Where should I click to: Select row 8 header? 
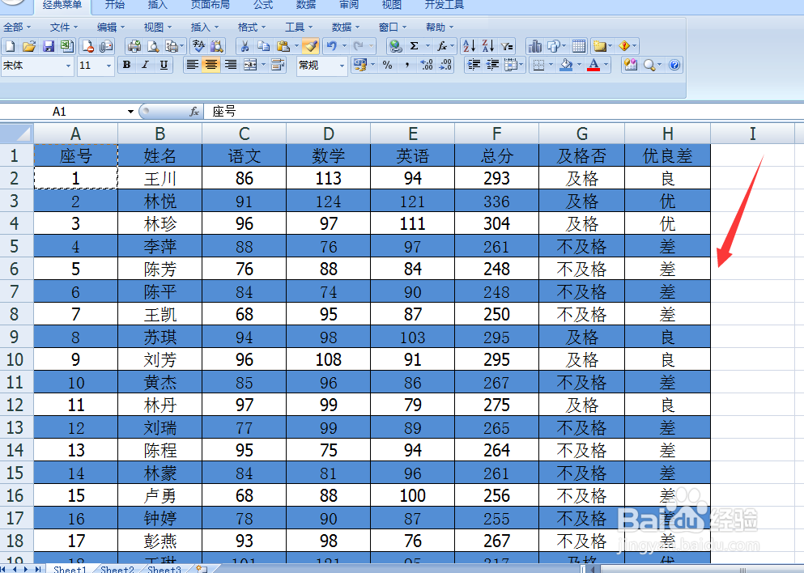[16, 314]
